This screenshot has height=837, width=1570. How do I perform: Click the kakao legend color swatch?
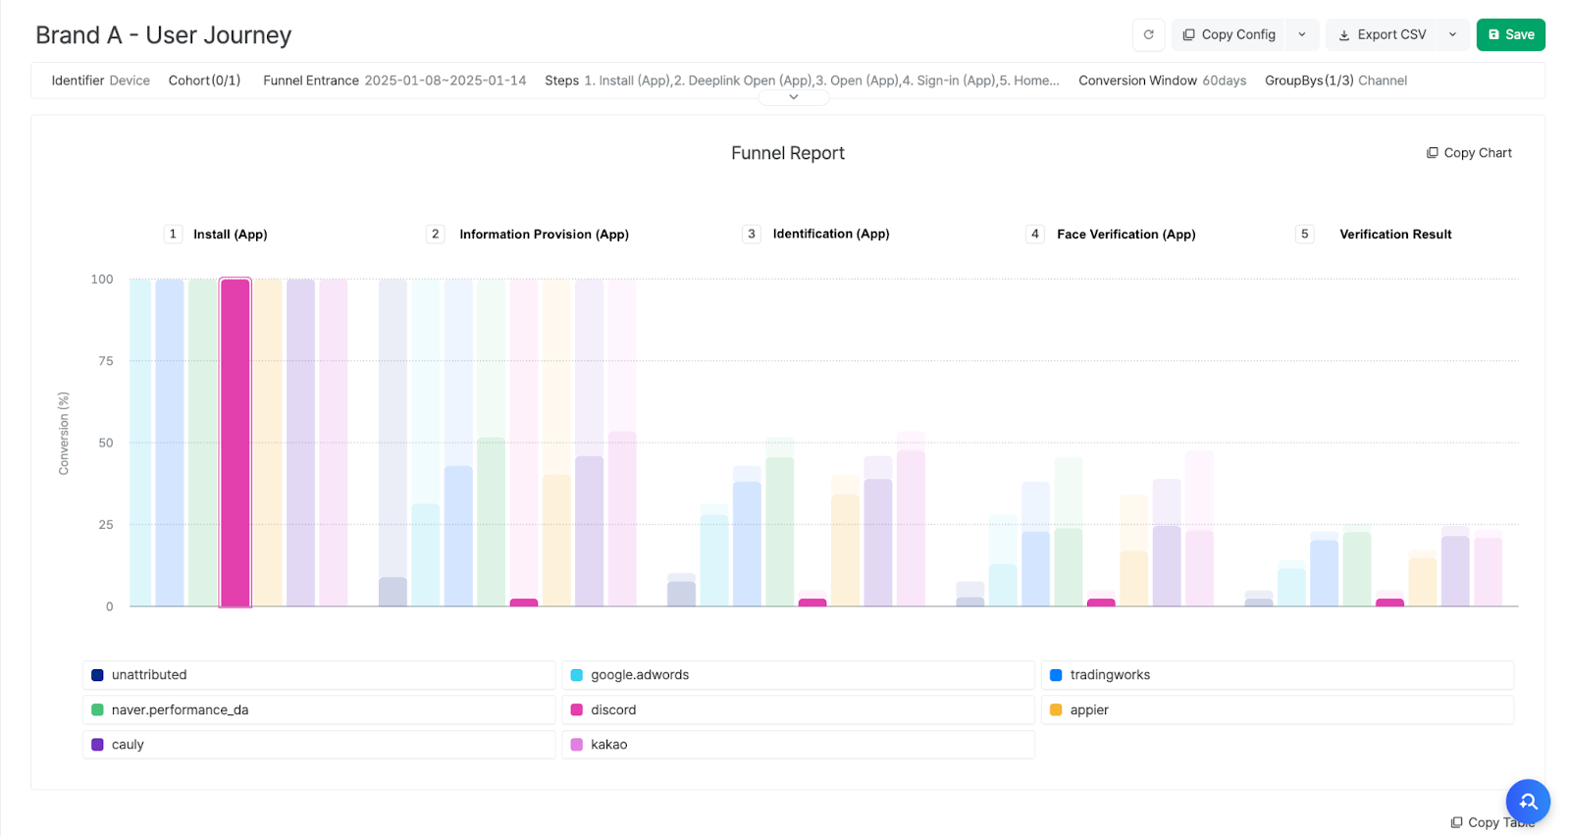coord(577,745)
